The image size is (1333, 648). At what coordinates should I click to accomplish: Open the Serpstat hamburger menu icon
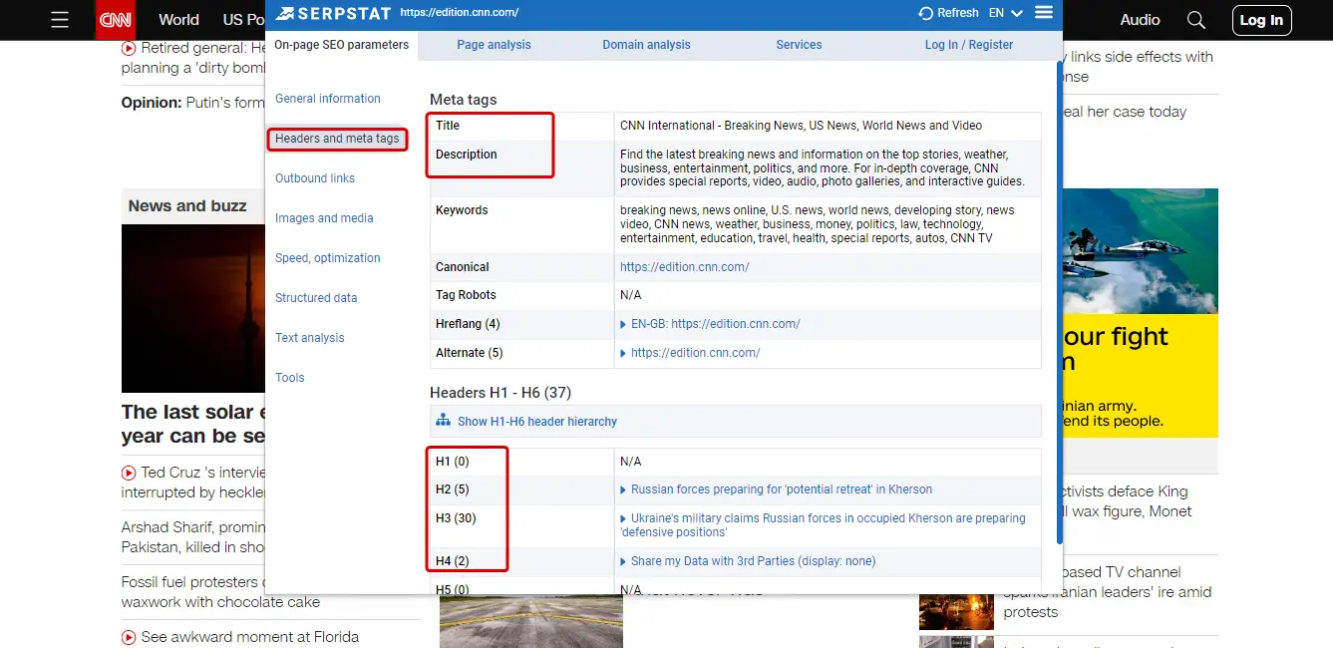(x=1044, y=13)
